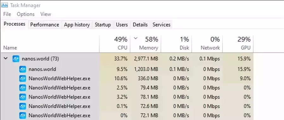
Task: Click icon of NanosWorldWebHelper.exe using 79.4 MB
Action: [23, 88]
